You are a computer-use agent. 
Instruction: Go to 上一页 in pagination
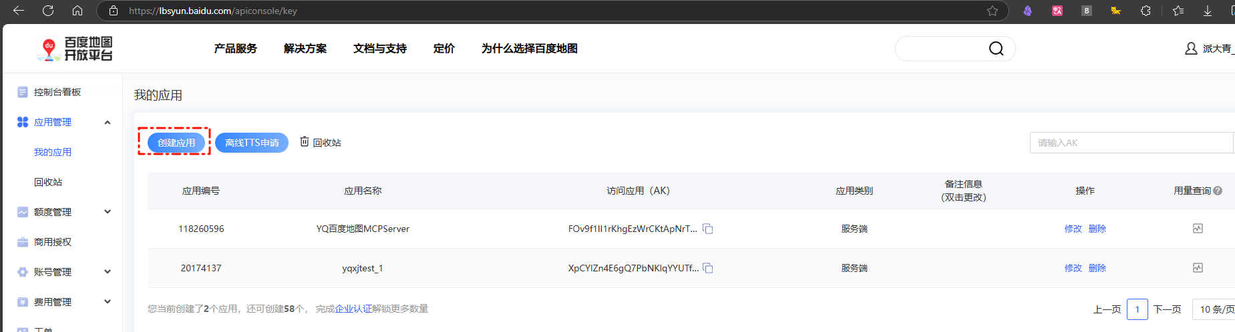click(1107, 309)
